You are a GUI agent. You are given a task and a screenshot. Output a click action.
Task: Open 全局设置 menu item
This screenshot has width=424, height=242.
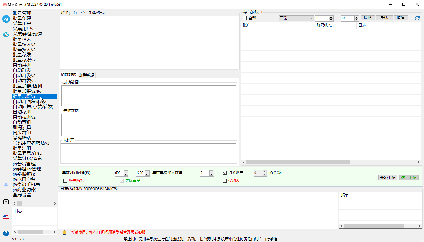tap(22, 195)
